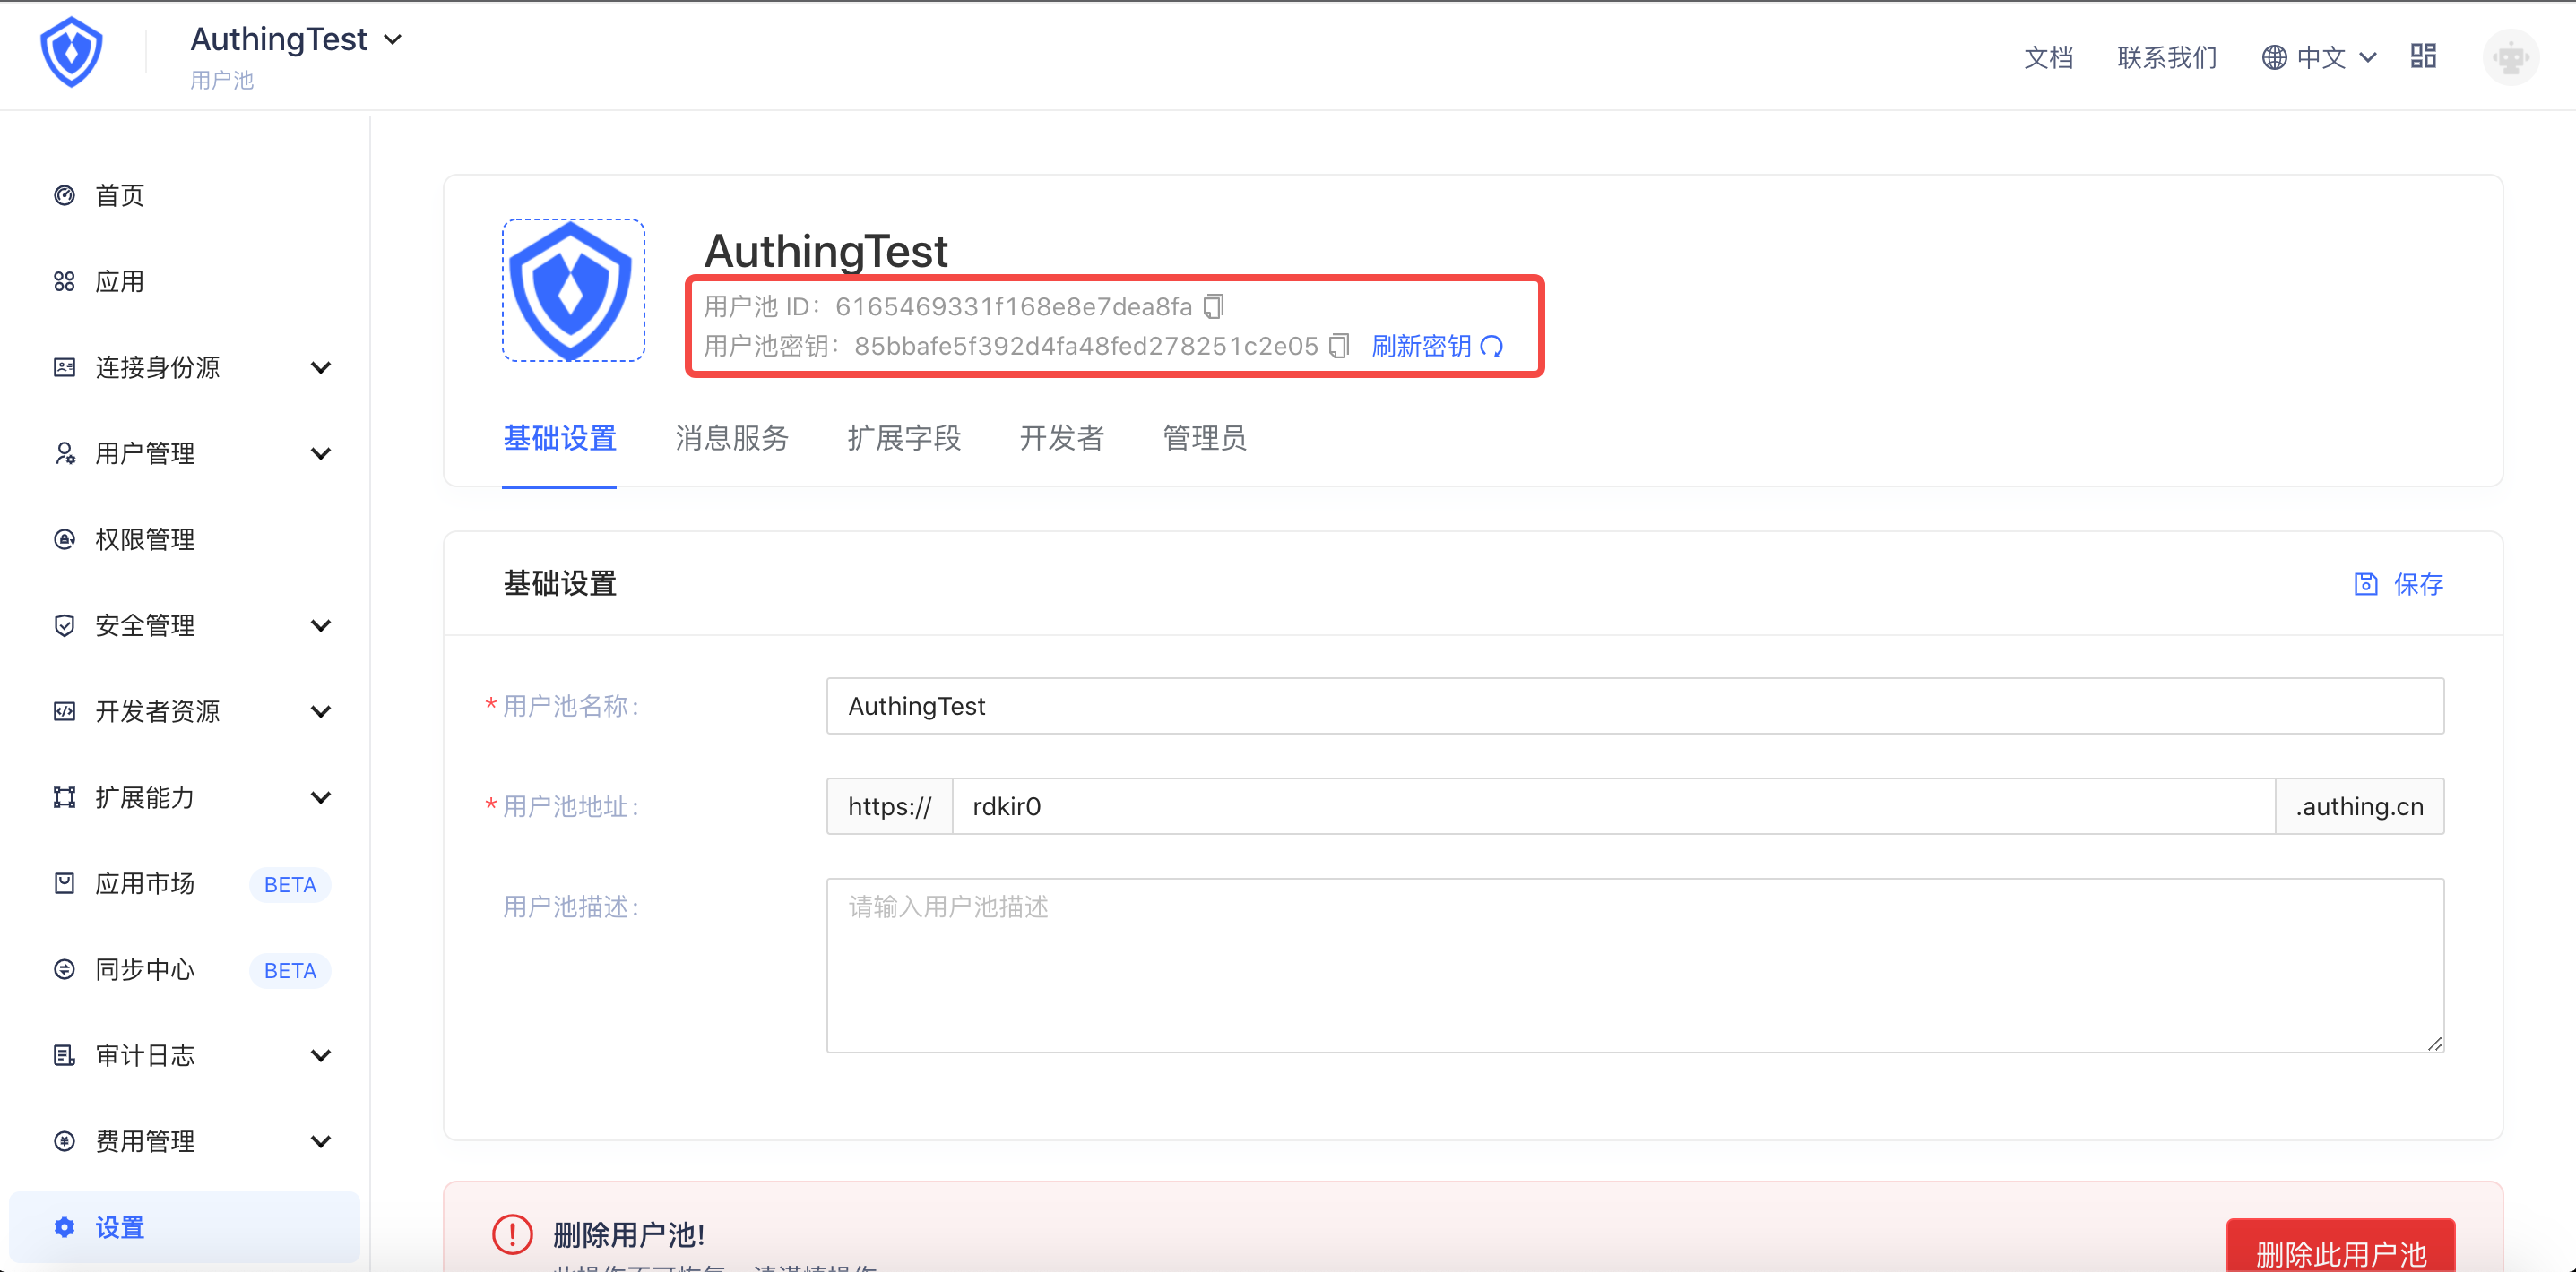Expand the 审计日志 chevron
The image size is (2576, 1272).
(320, 1055)
